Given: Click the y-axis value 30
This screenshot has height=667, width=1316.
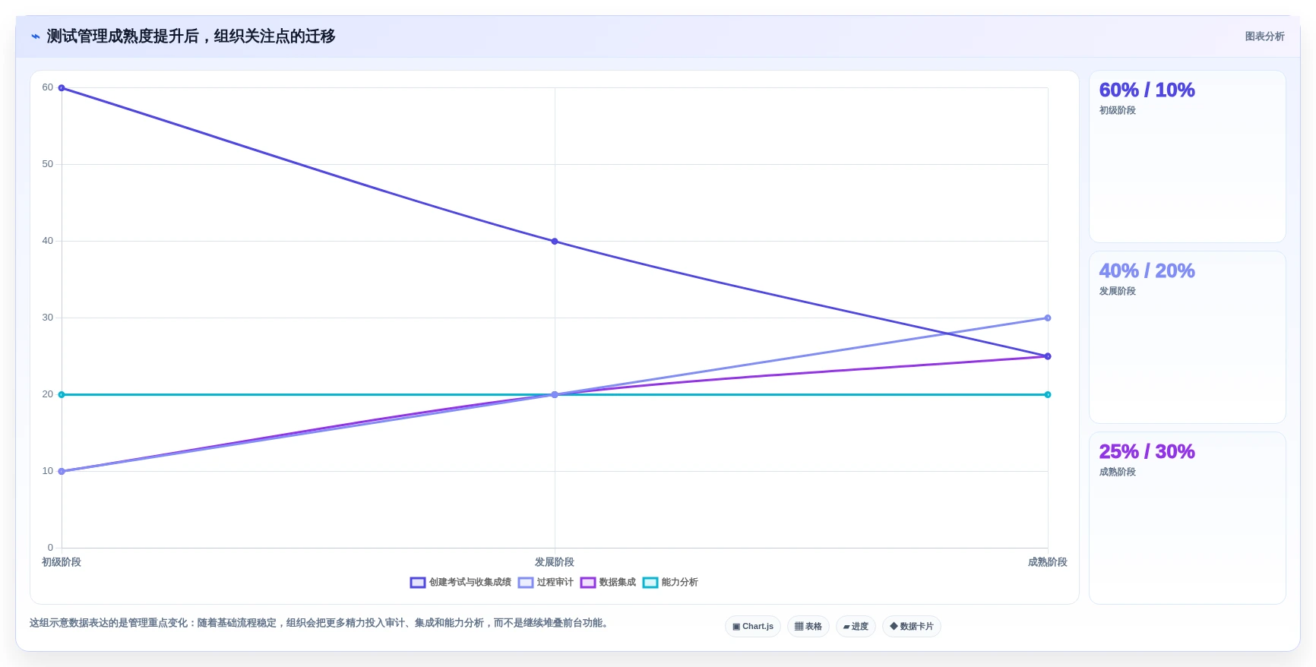Looking at the screenshot, I should click(48, 318).
